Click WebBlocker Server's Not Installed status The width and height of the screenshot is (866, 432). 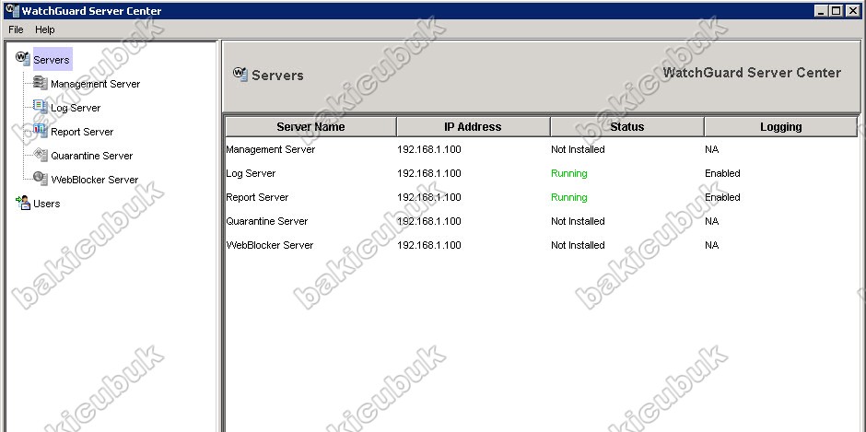578,245
